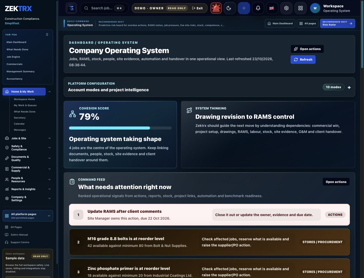Click the cohesion score hierarchy icon
The height and width of the screenshot is (278, 364).
(x=73, y=114)
